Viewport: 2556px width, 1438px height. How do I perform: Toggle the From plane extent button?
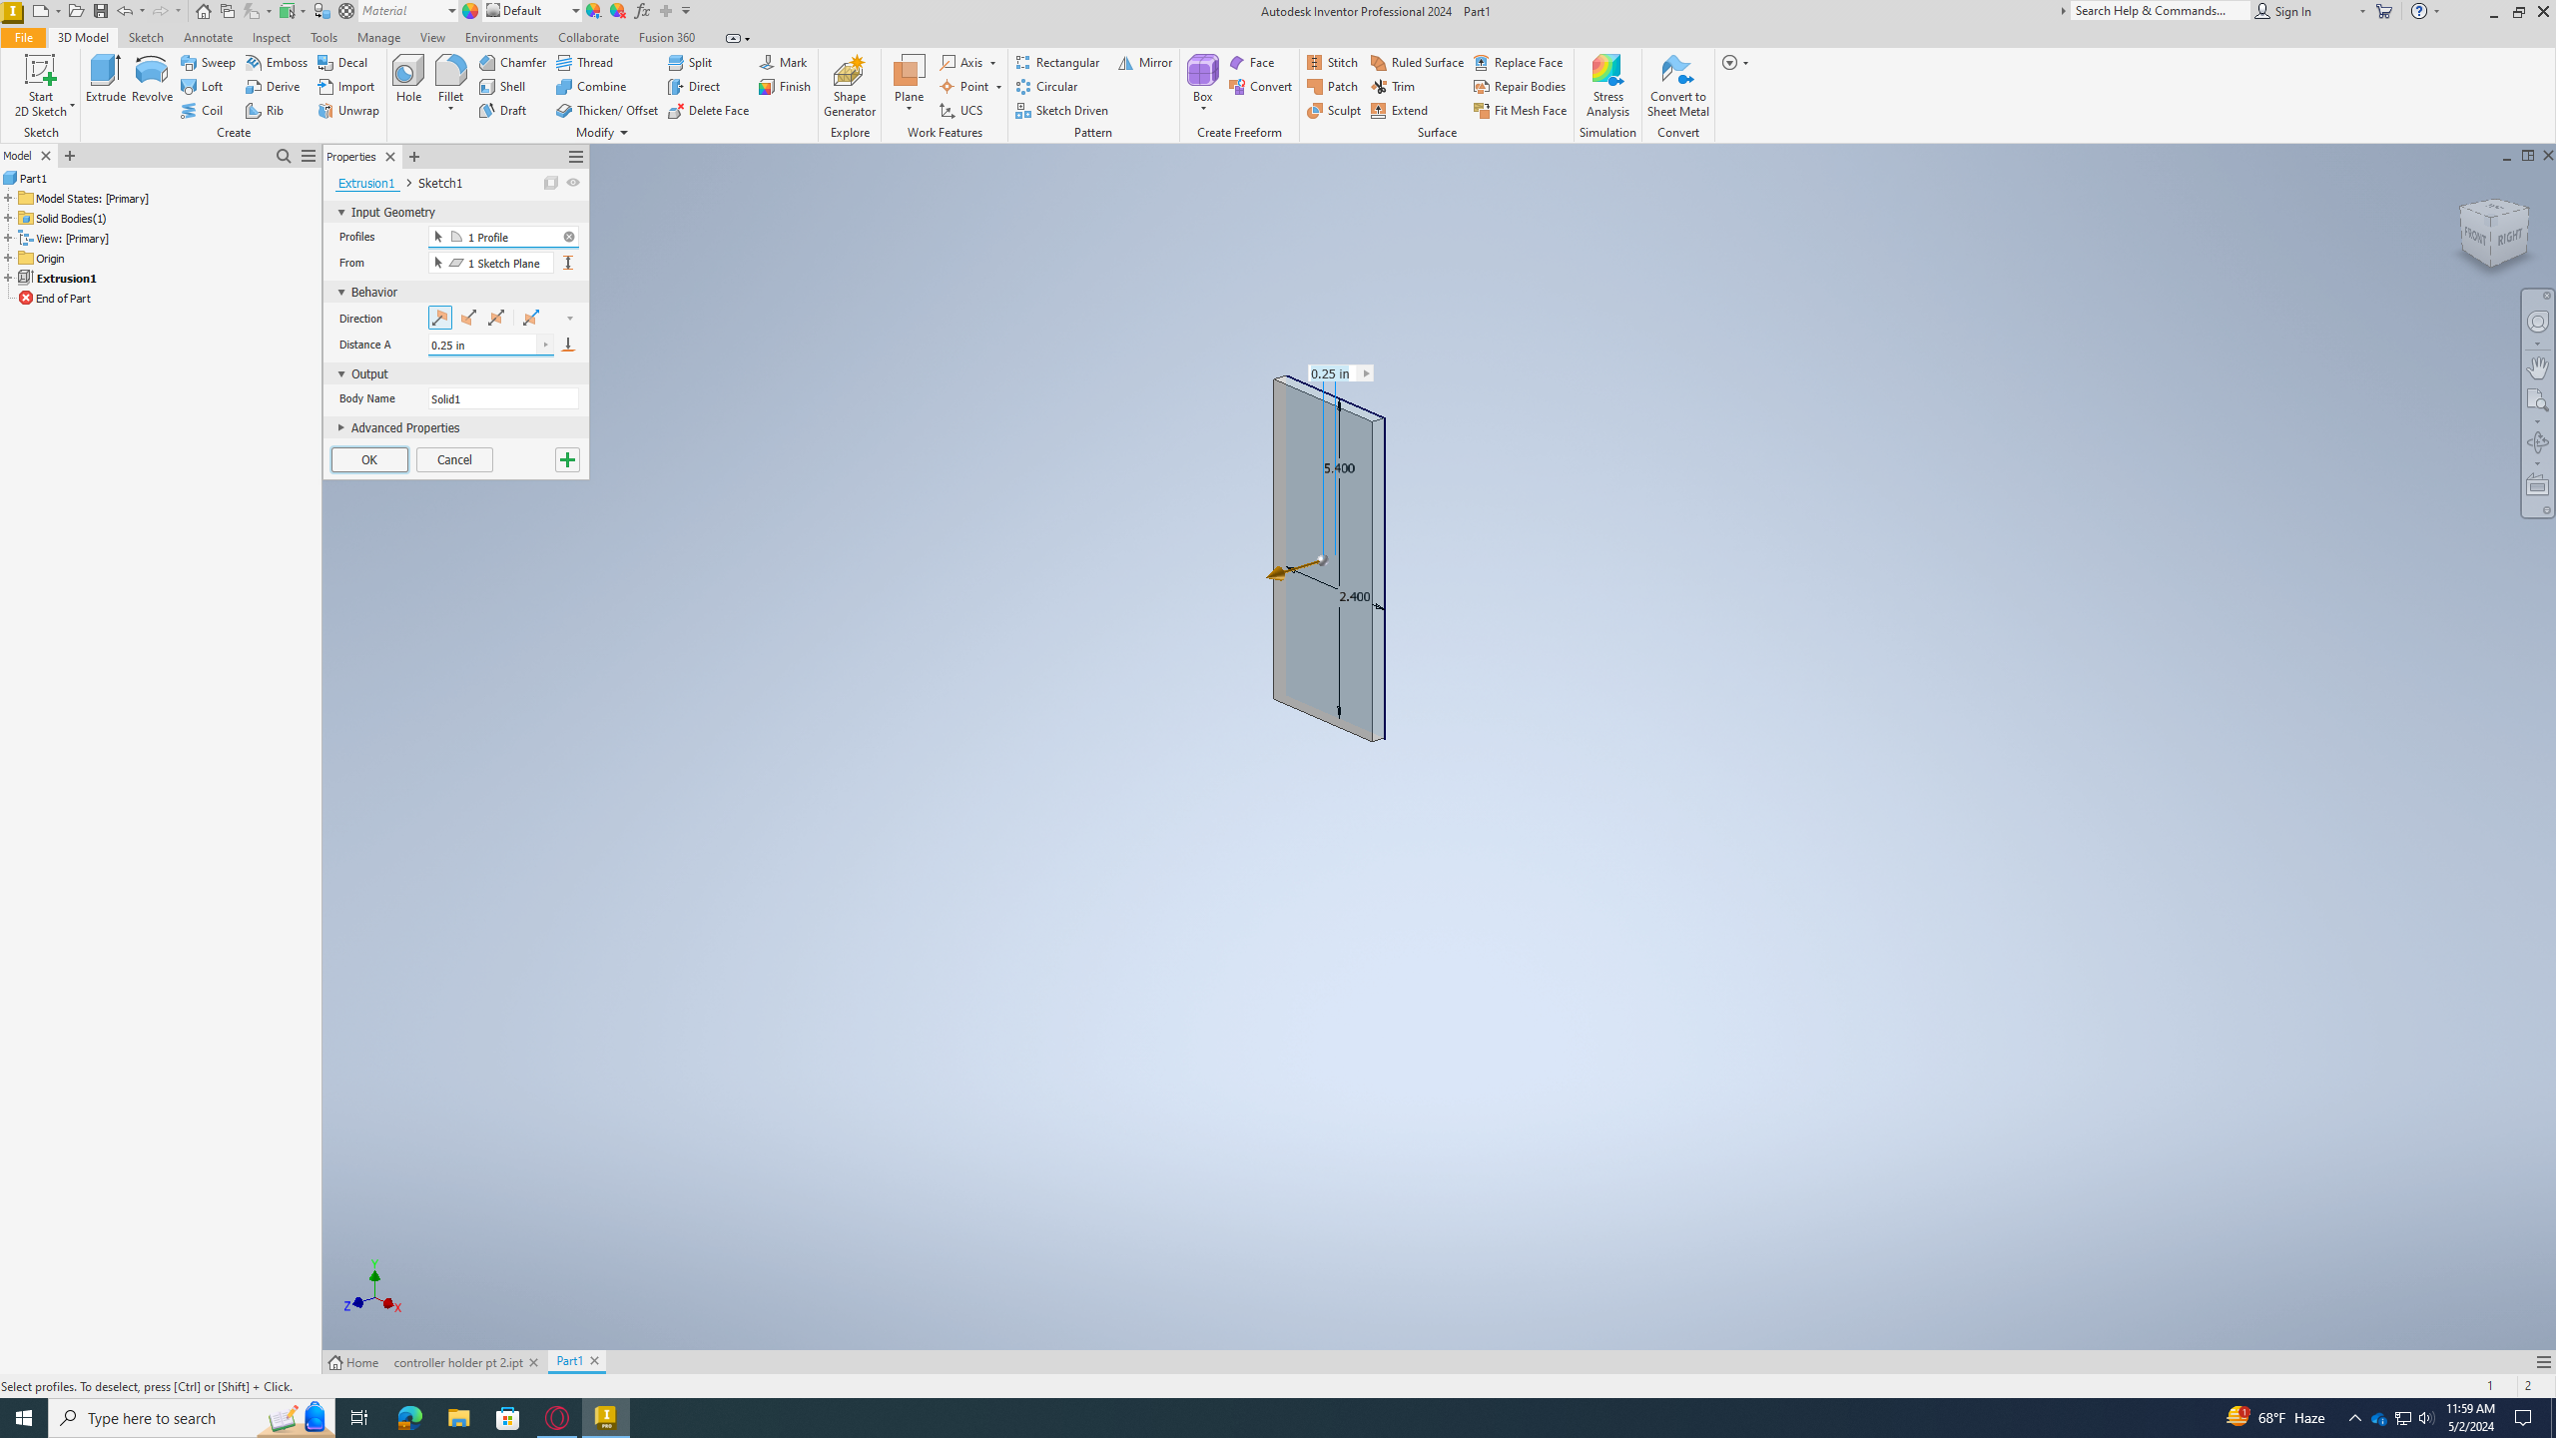[x=568, y=263]
